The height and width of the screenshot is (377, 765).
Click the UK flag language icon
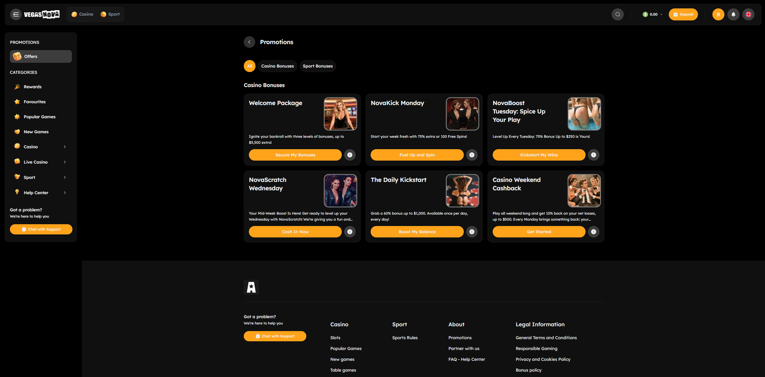748,14
